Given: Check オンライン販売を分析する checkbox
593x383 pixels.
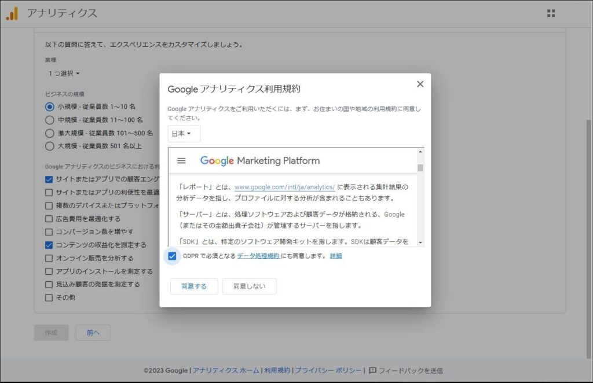Looking at the screenshot, I should tap(49, 259).
